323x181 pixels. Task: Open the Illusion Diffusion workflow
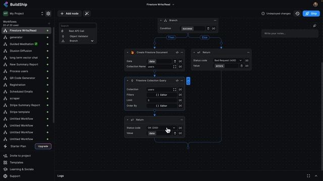26,51
